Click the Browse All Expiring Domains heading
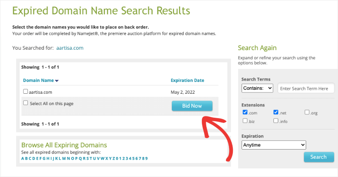 pos(64,145)
